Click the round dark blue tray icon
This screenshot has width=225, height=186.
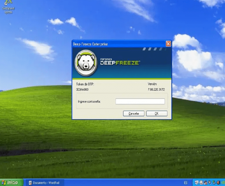click(x=210, y=182)
